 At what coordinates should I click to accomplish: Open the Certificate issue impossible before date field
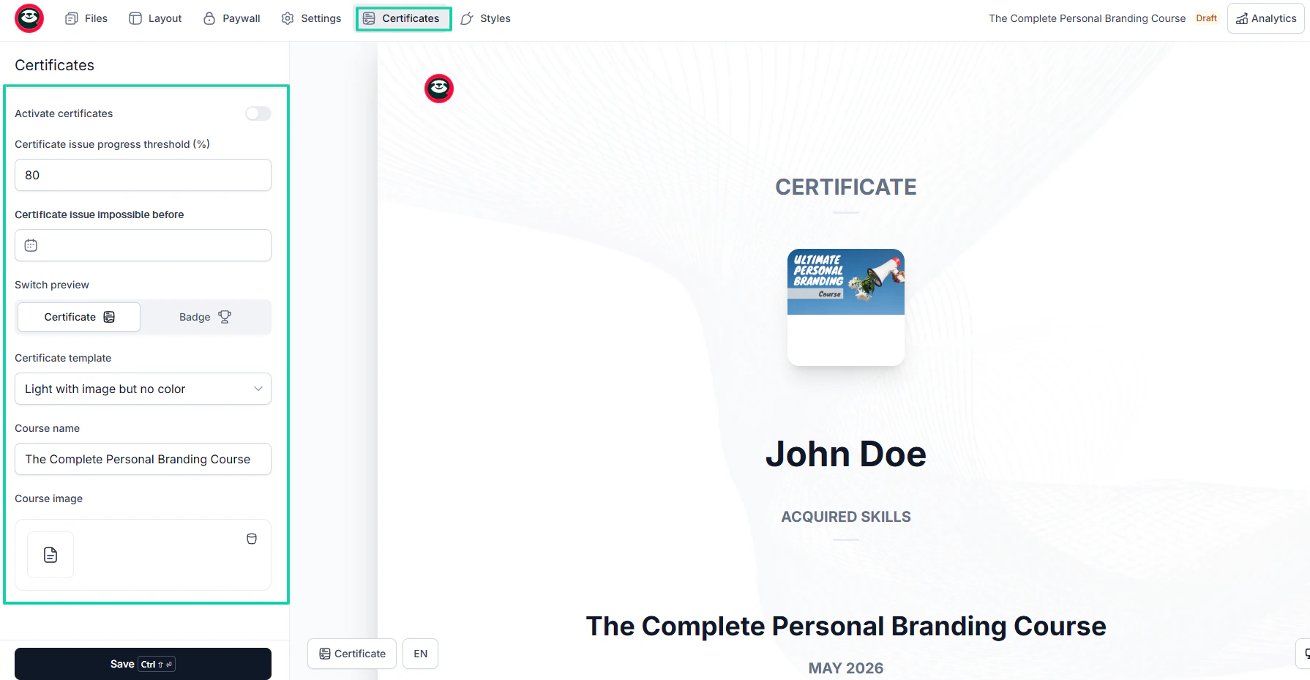click(x=143, y=245)
